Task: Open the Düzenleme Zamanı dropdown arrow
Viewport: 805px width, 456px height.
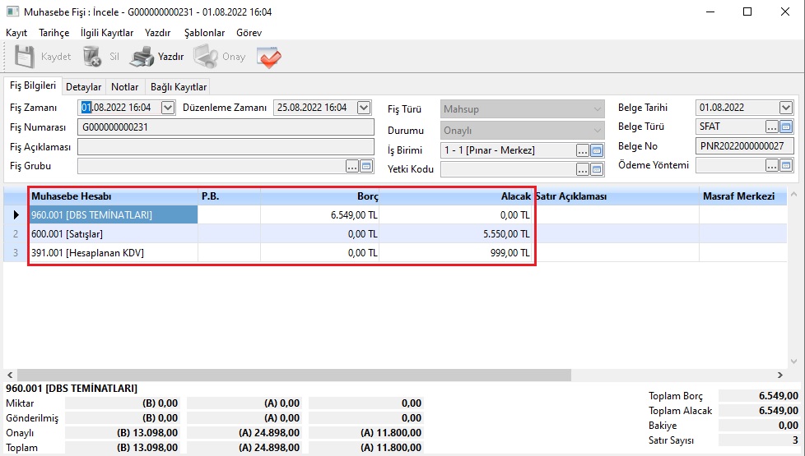Action: 364,108
